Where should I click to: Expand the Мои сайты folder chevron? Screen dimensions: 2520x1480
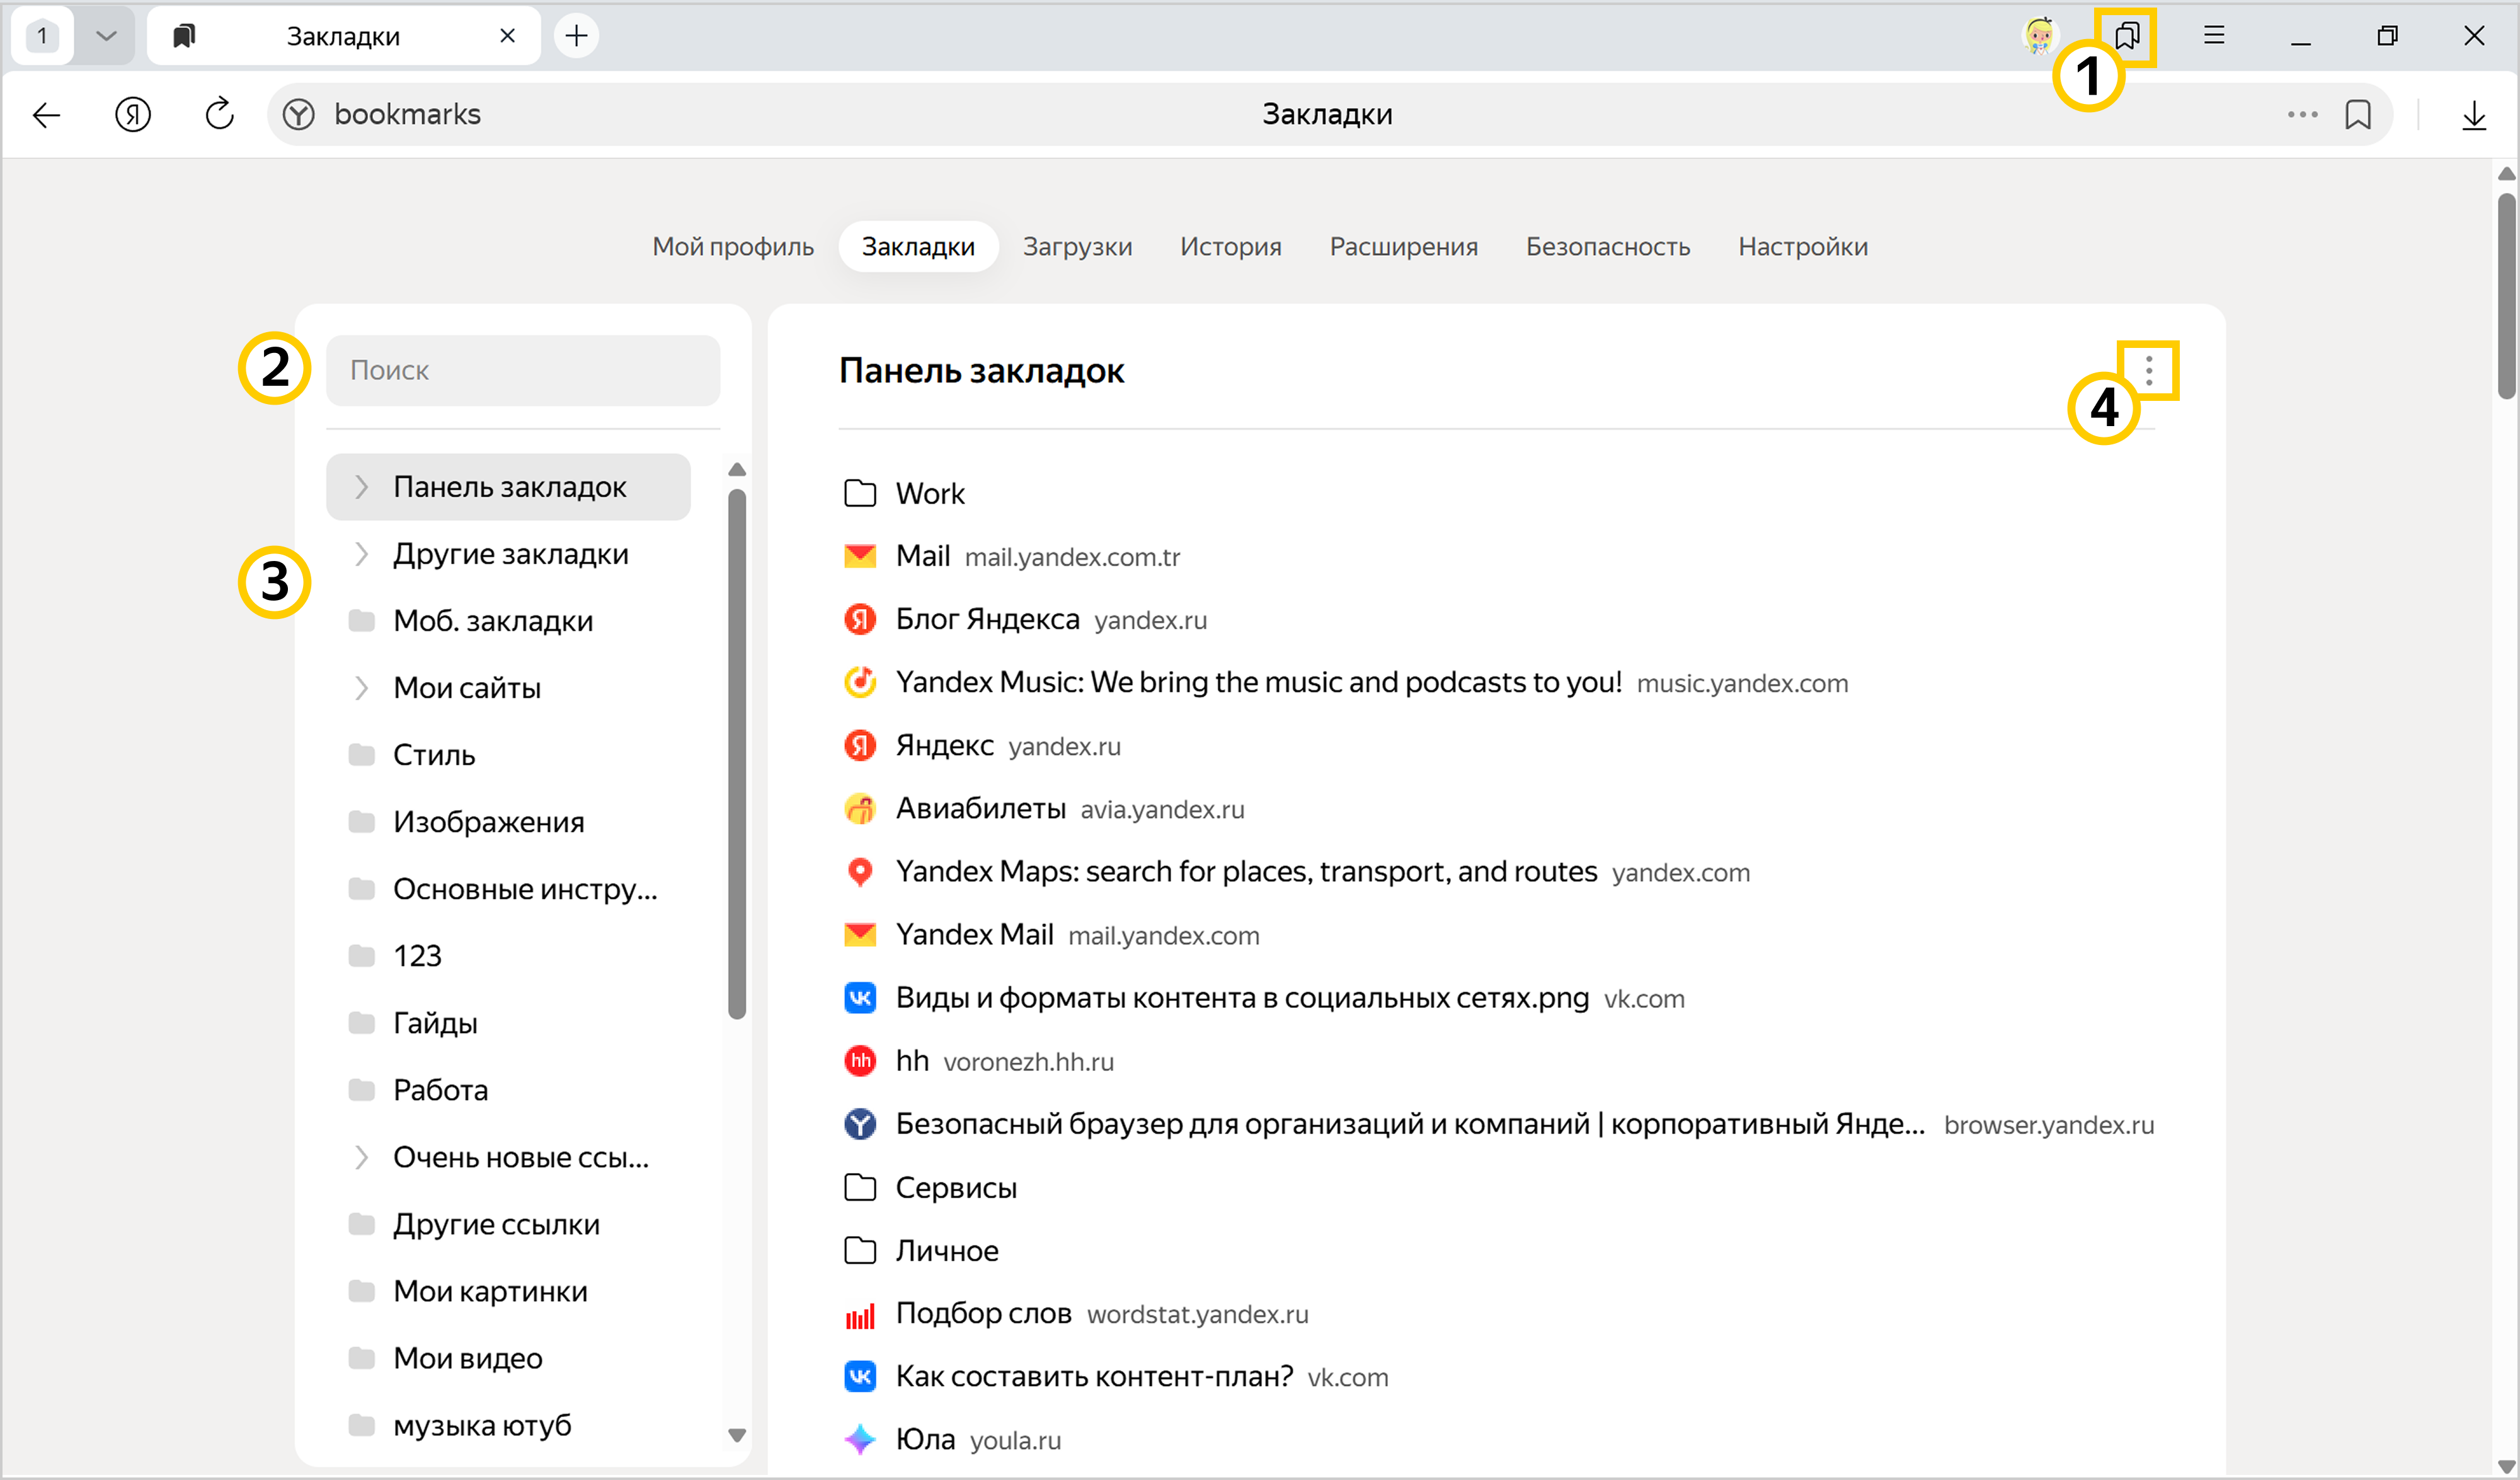pyautogui.click(x=362, y=688)
